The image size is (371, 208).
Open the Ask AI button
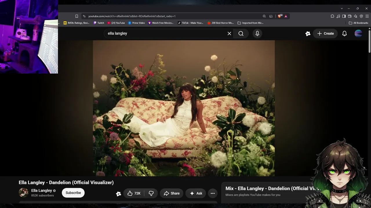click(x=196, y=193)
